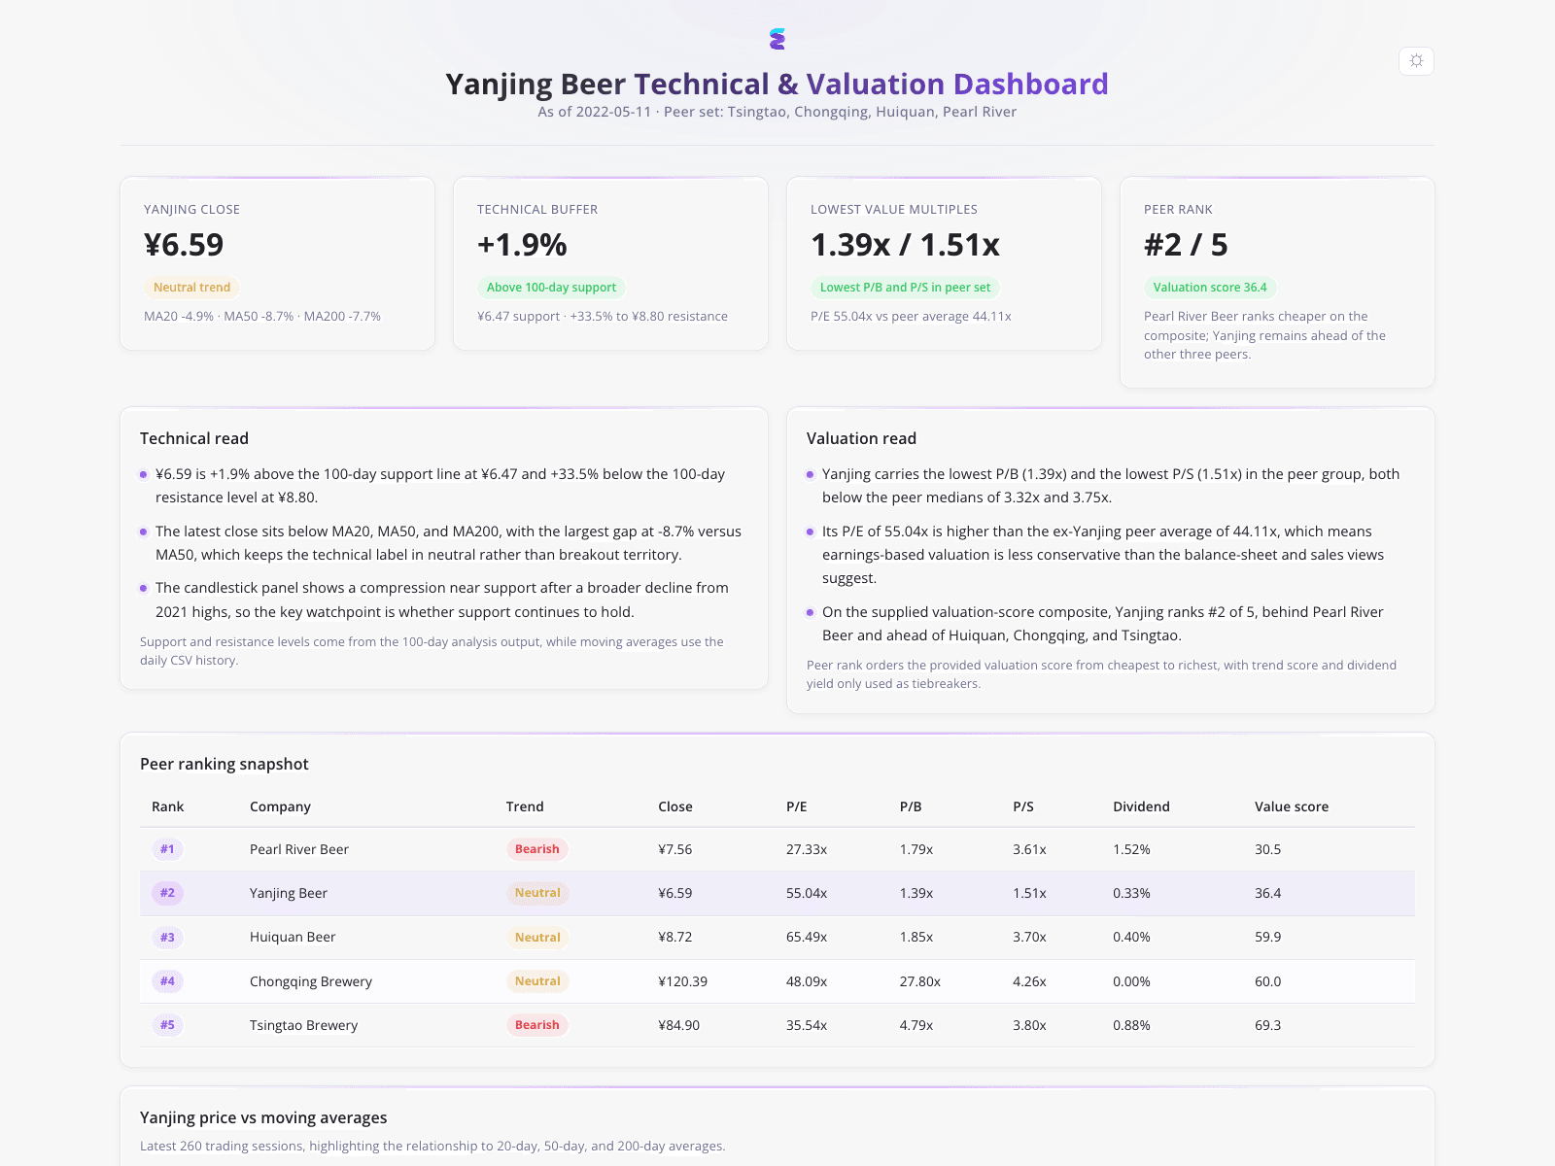Click the 4.79x P/B cell

tap(916, 1025)
